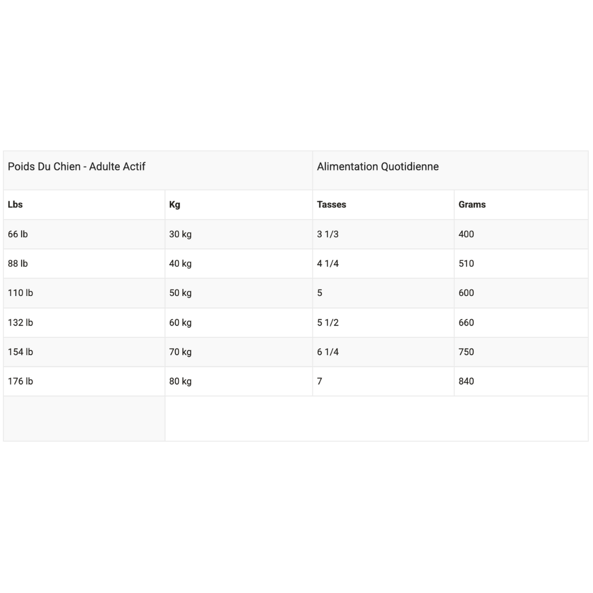Select the 'Tasses' column header
593x593 pixels.
click(383, 205)
